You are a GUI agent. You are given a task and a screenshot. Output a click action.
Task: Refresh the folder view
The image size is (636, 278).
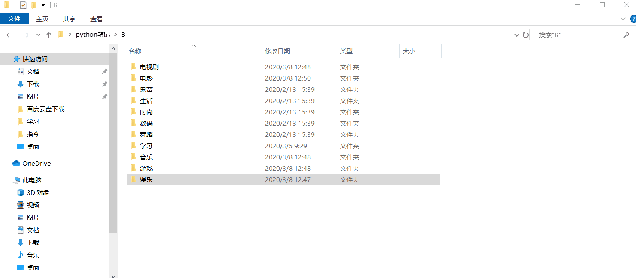tap(526, 35)
